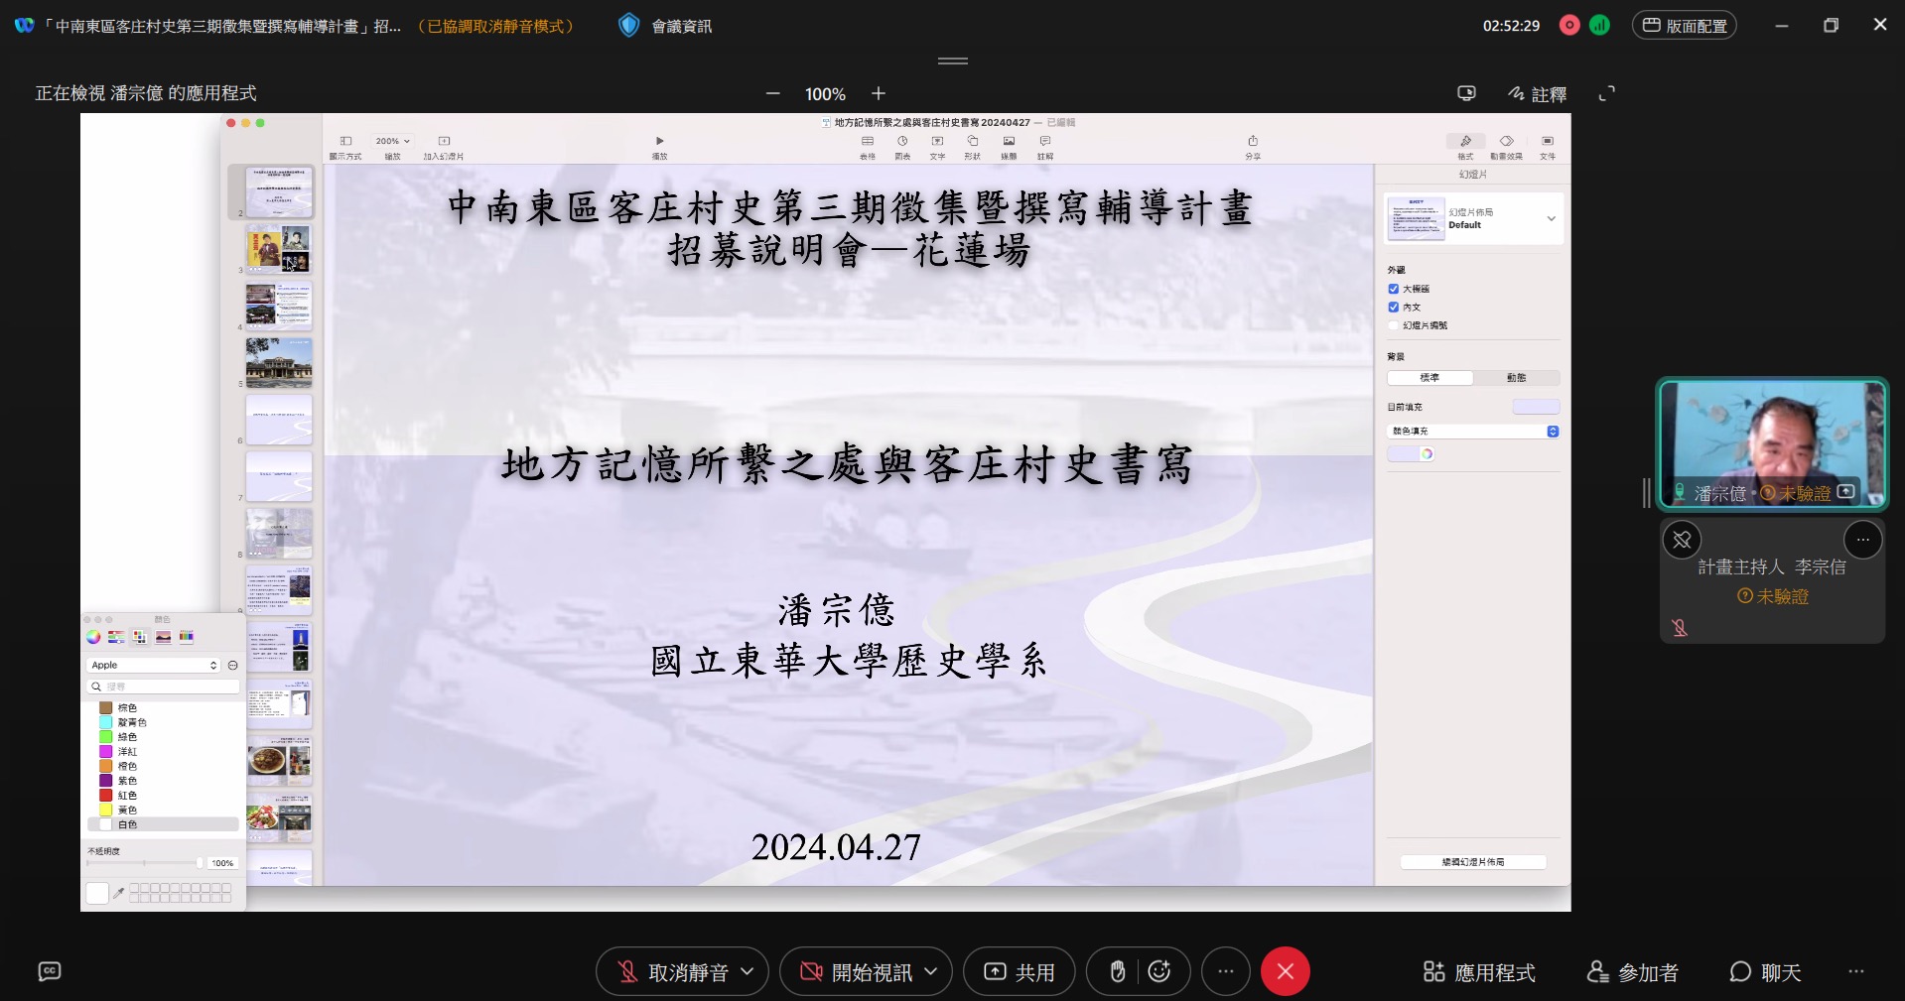Viewport: 1905px width, 1001px height.
Task: Add 註解 comment in Keynote toolbar
Action: tap(1045, 147)
